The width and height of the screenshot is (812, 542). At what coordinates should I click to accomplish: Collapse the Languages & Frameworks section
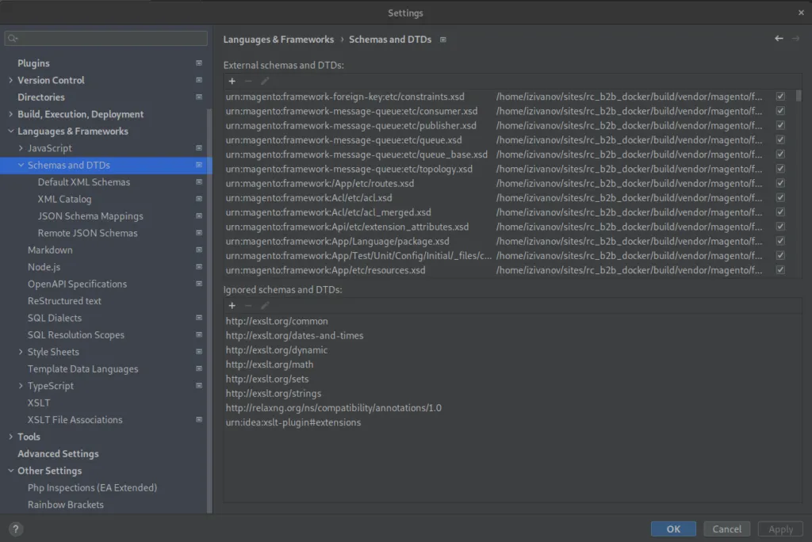[10, 132]
